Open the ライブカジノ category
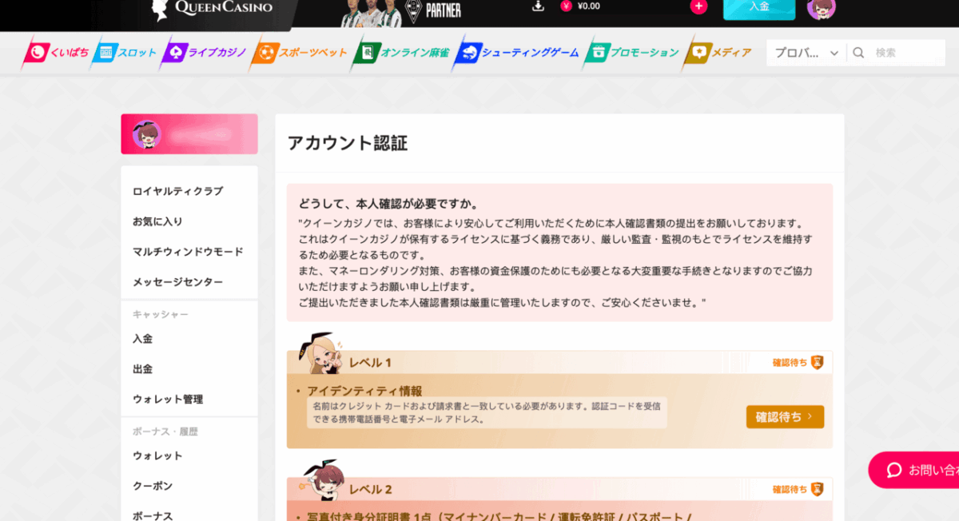The width and height of the screenshot is (959, 521). (205, 53)
